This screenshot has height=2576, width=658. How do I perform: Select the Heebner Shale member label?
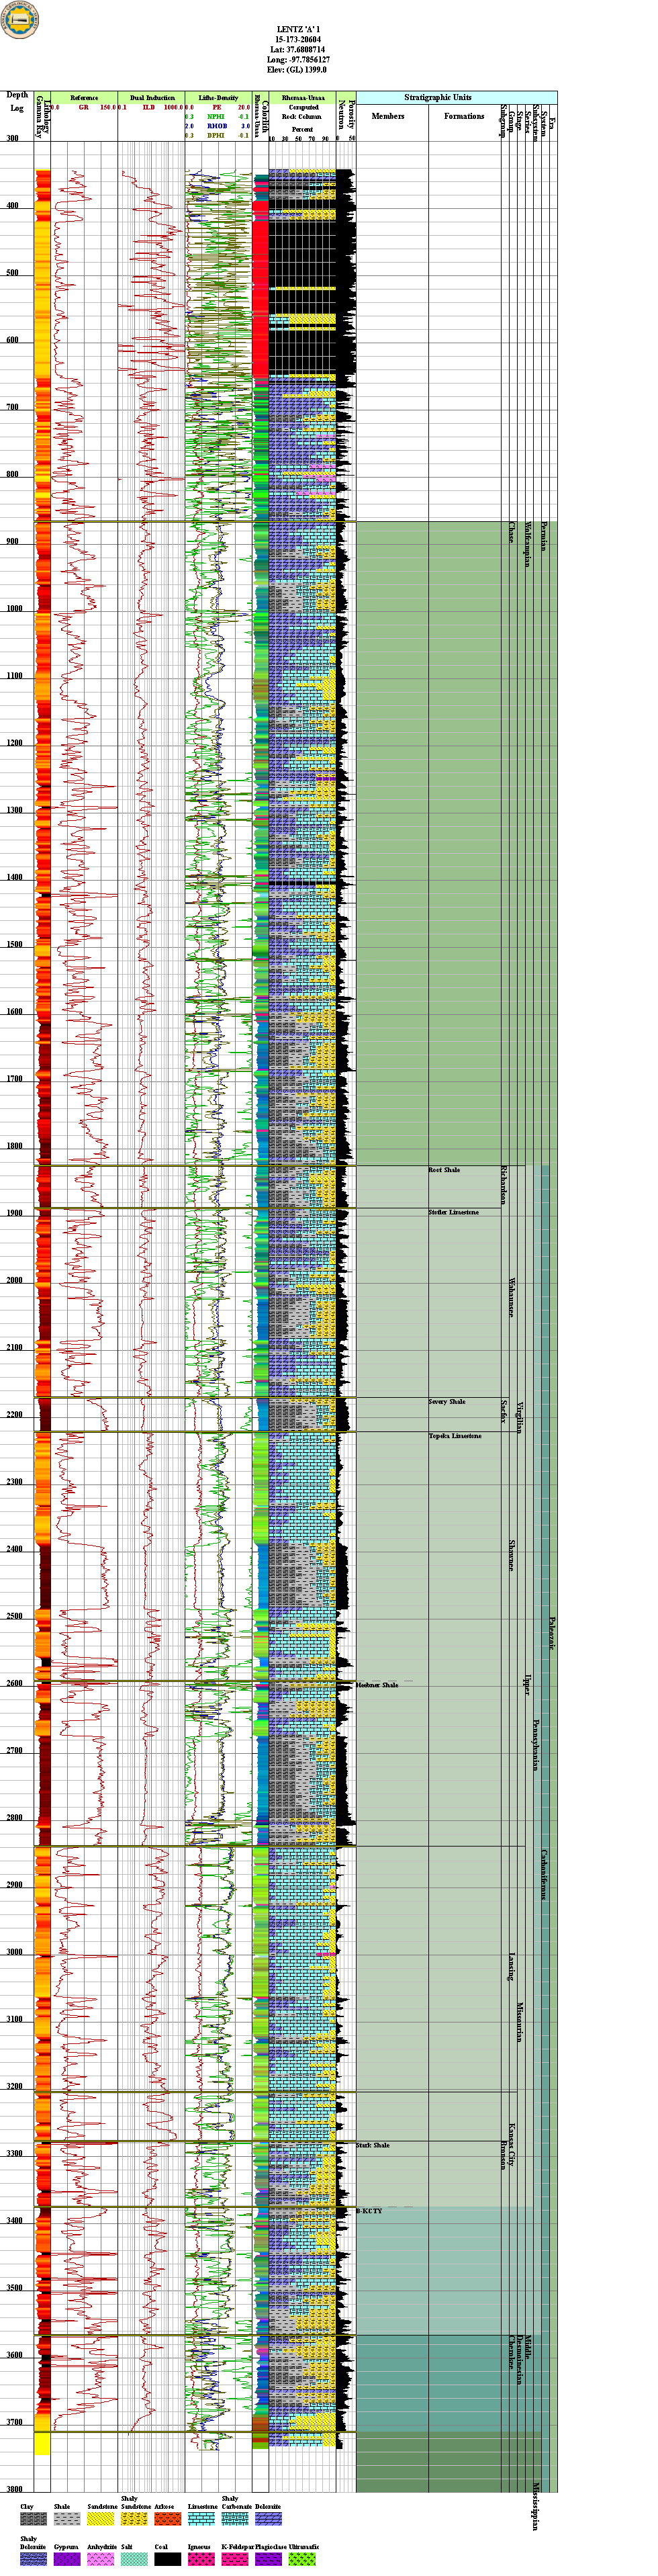pyautogui.click(x=377, y=1685)
